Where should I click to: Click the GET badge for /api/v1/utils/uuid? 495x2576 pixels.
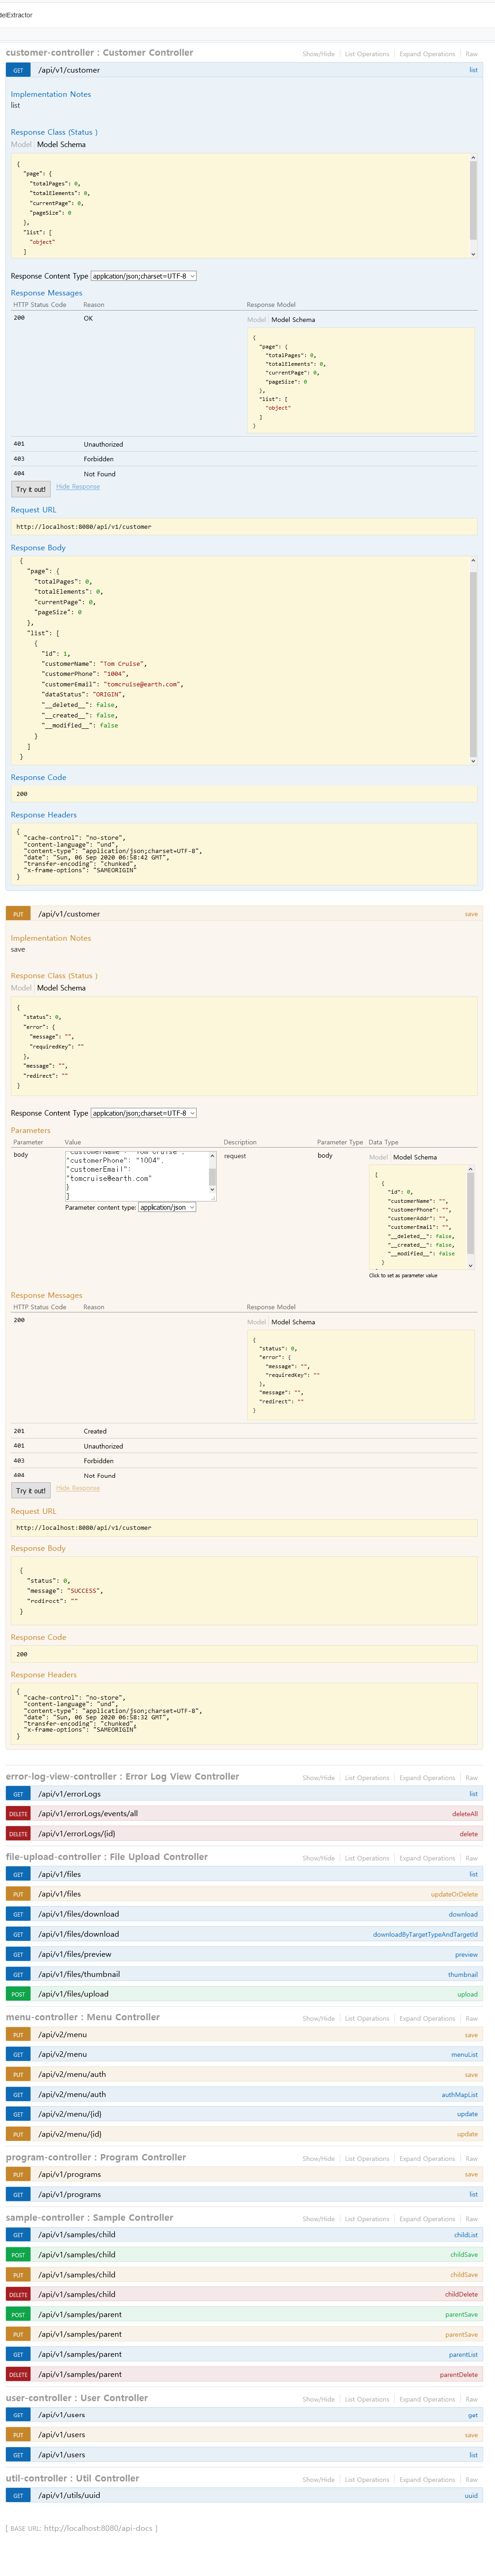click(18, 2495)
